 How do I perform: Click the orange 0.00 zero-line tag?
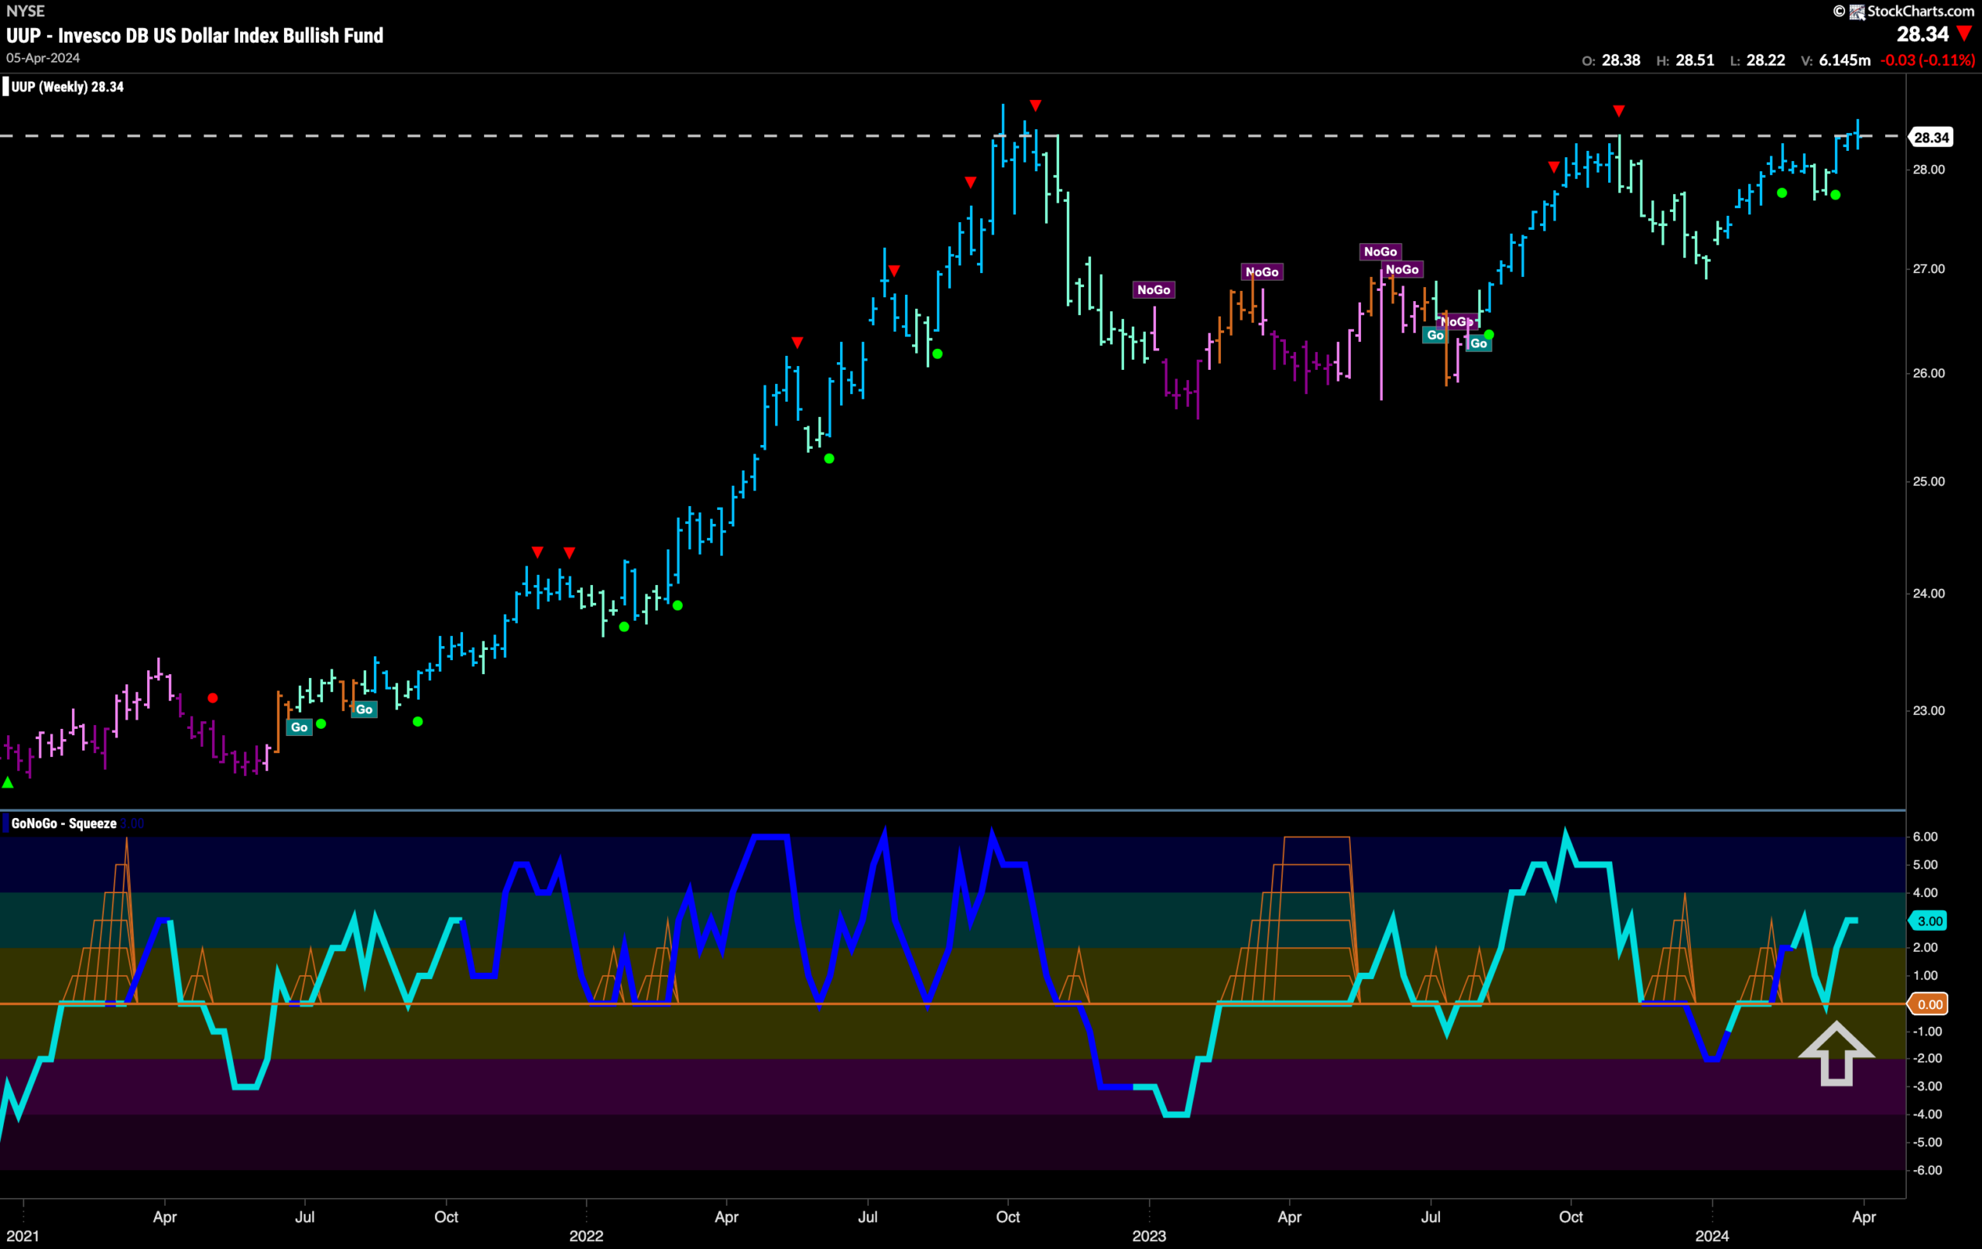pyautogui.click(x=1930, y=1004)
